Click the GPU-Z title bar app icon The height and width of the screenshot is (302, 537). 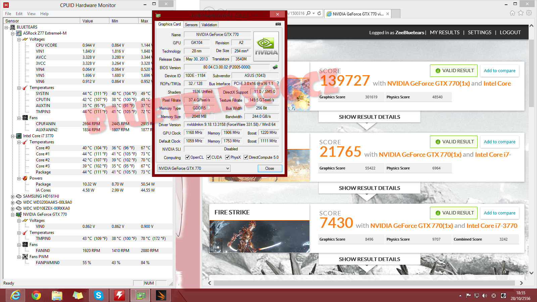[x=158, y=15]
